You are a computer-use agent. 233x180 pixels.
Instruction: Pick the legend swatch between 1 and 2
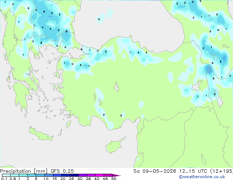[x=23, y=175]
